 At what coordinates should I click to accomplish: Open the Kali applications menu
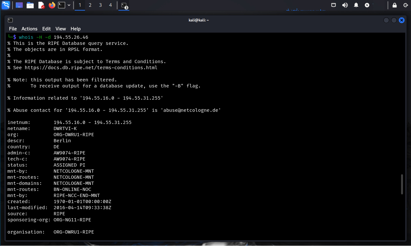coord(6,5)
